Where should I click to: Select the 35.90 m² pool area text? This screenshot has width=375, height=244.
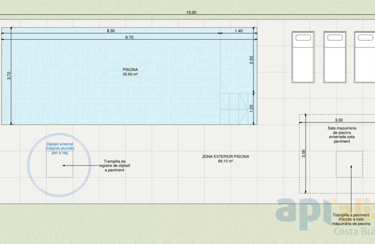[x=130, y=74]
